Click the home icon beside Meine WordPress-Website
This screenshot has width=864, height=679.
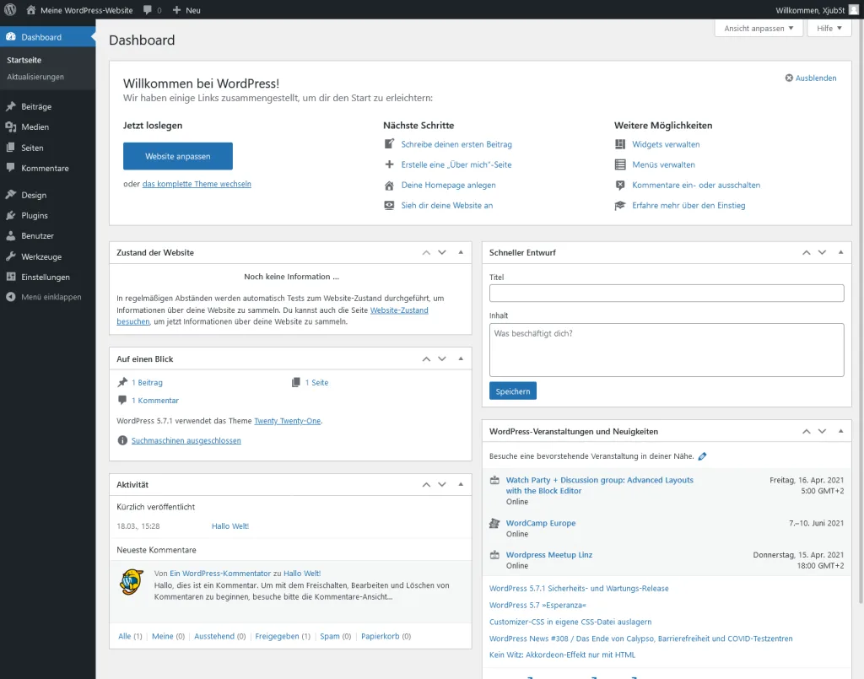[x=31, y=10]
